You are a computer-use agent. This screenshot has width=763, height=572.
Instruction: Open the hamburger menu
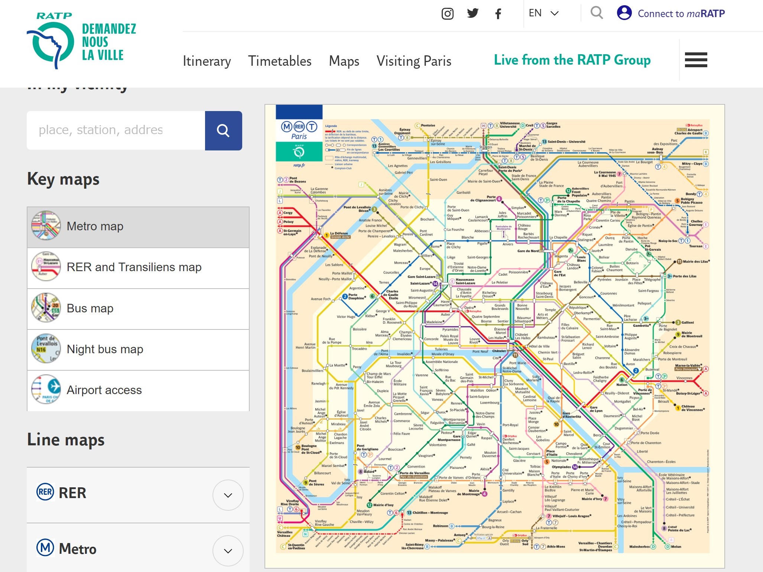696,60
